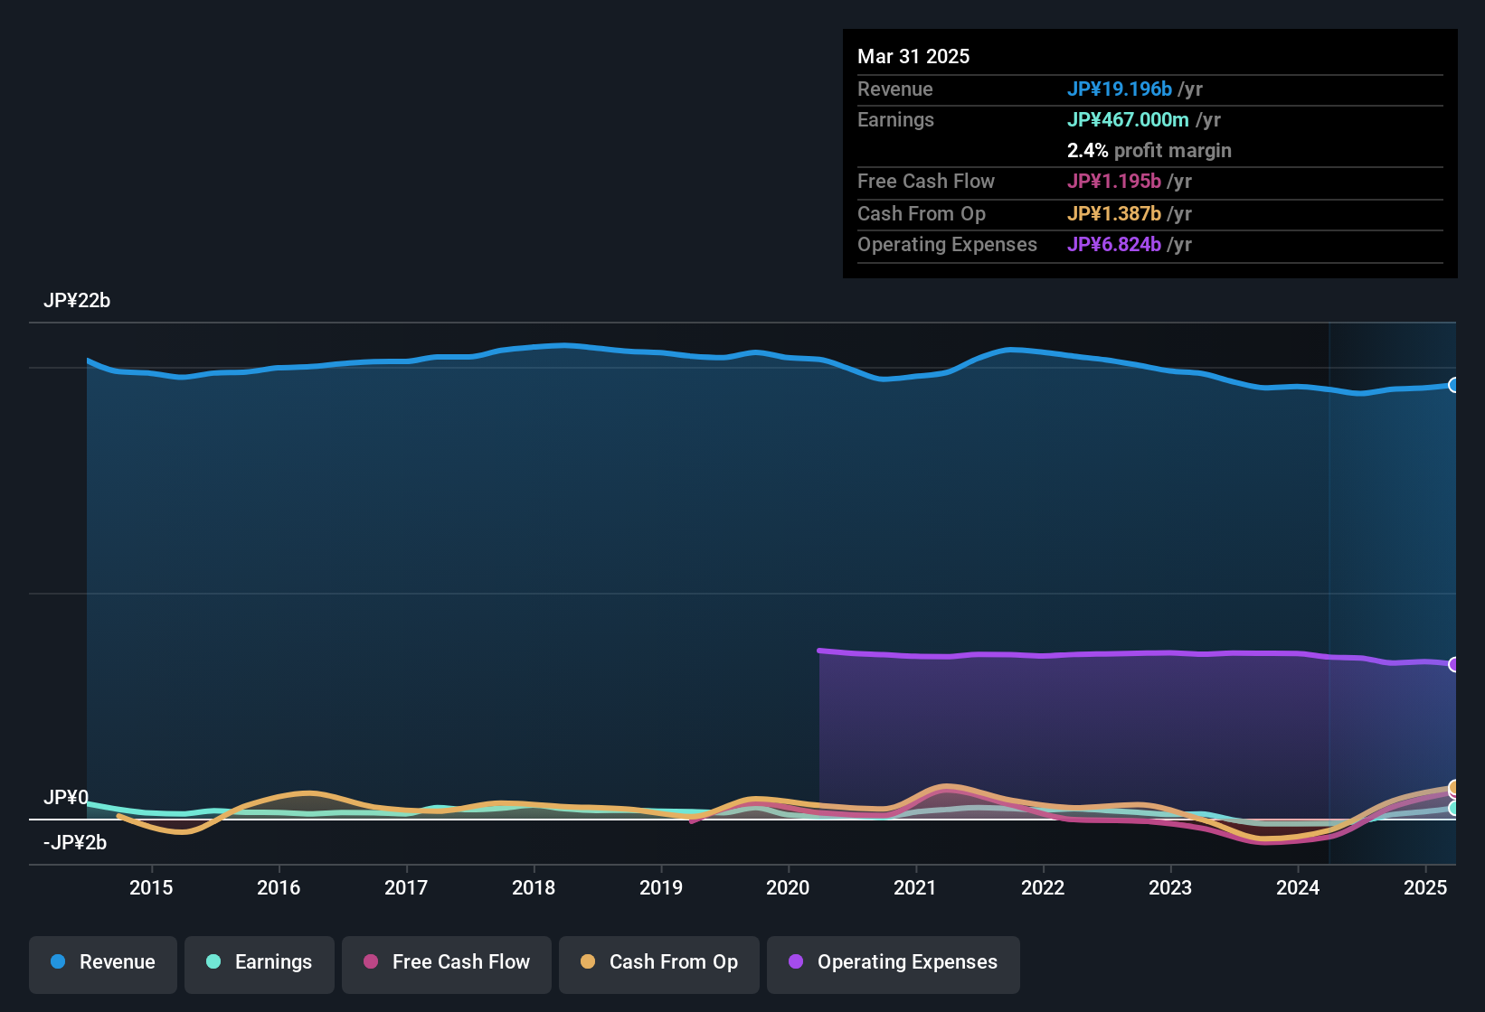The height and width of the screenshot is (1012, 1485).
Task: Click the JP¥467.000m earnings value
Action: point(1128,119)
